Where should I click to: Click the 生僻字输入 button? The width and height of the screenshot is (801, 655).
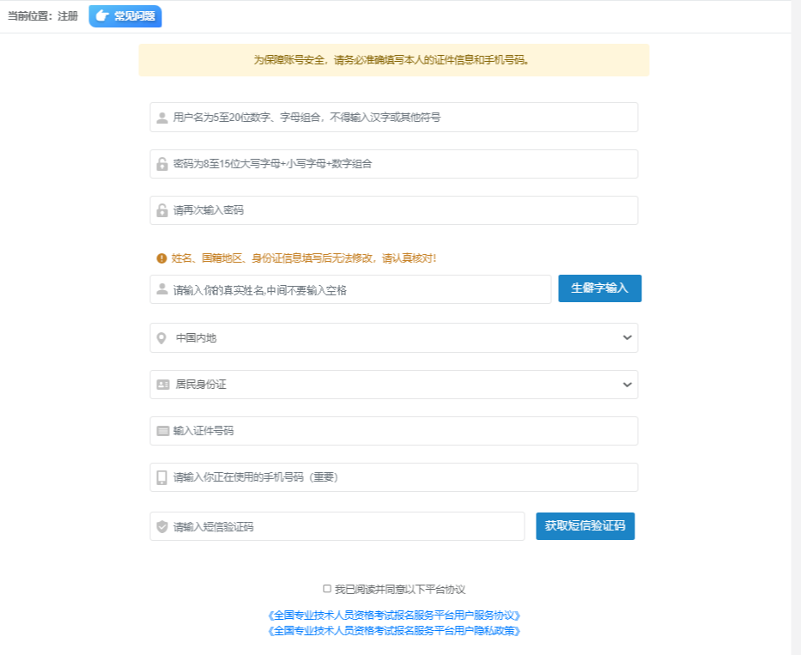pos(600,288)
